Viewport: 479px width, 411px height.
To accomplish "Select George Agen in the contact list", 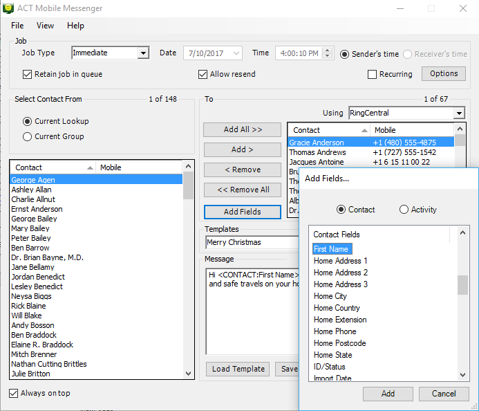I will [97, 180].
